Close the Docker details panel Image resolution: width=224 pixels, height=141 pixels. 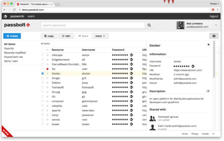208,45
